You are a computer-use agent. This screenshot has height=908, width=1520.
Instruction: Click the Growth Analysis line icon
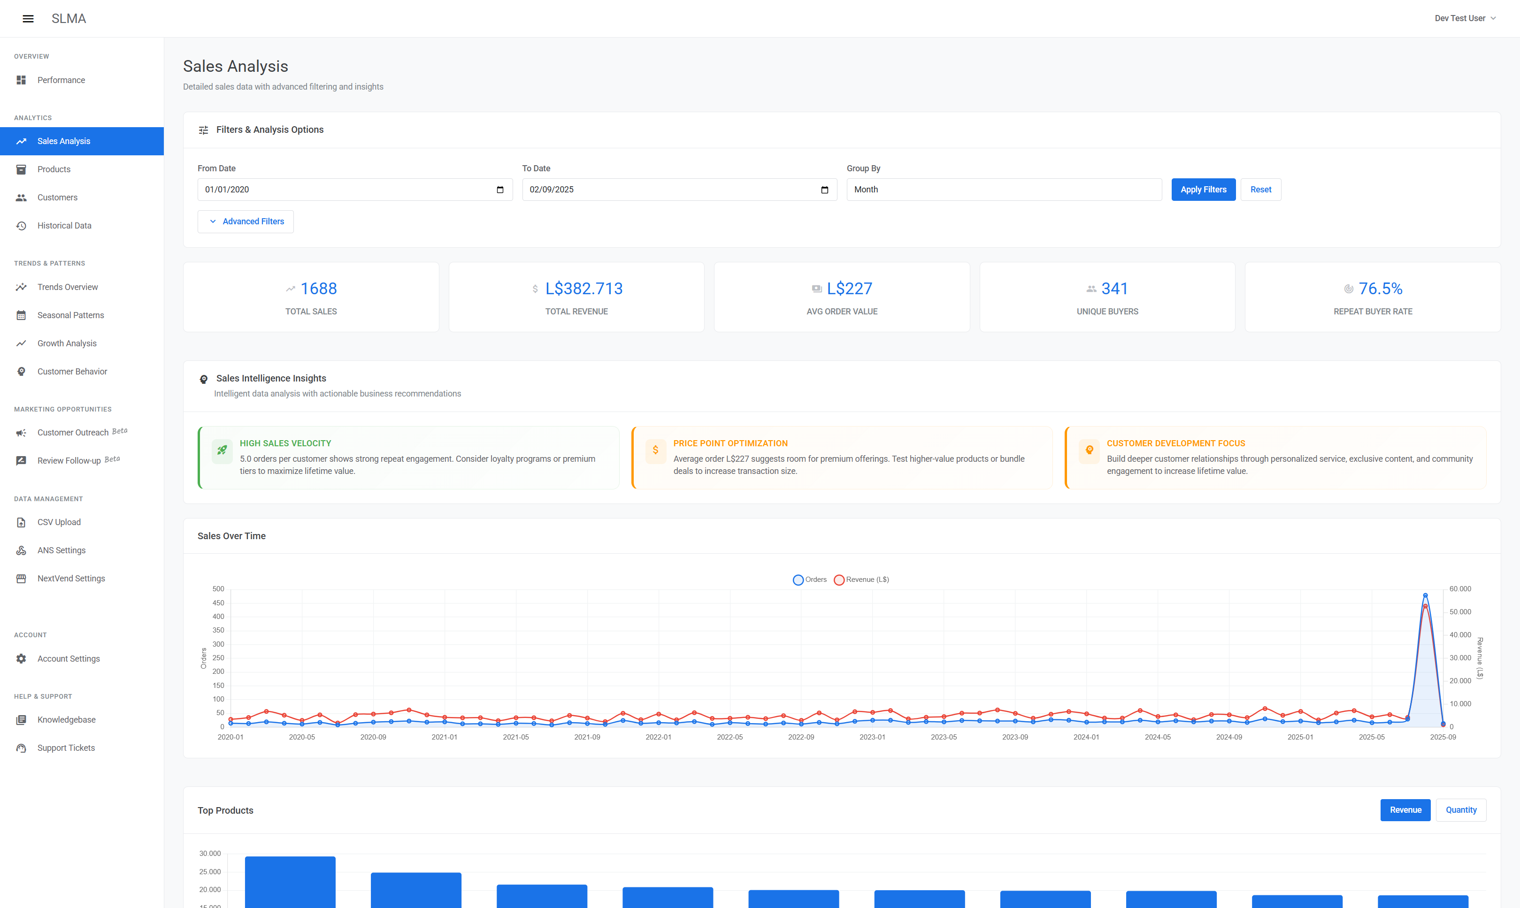coord(21,343)
